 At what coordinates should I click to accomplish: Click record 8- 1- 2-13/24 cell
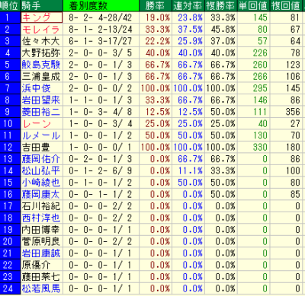pos(101,30)
